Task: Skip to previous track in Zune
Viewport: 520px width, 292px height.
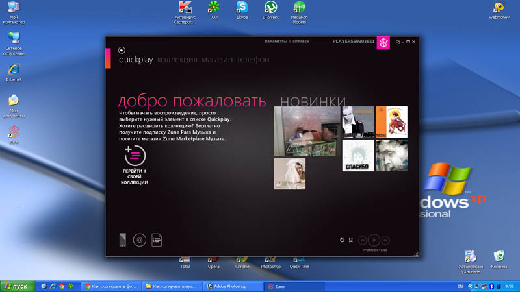Action: tap(363, 240)
